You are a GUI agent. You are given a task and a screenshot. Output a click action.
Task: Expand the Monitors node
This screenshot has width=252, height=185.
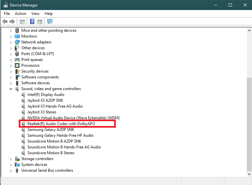pyautogui.click(x=11, y=37)
